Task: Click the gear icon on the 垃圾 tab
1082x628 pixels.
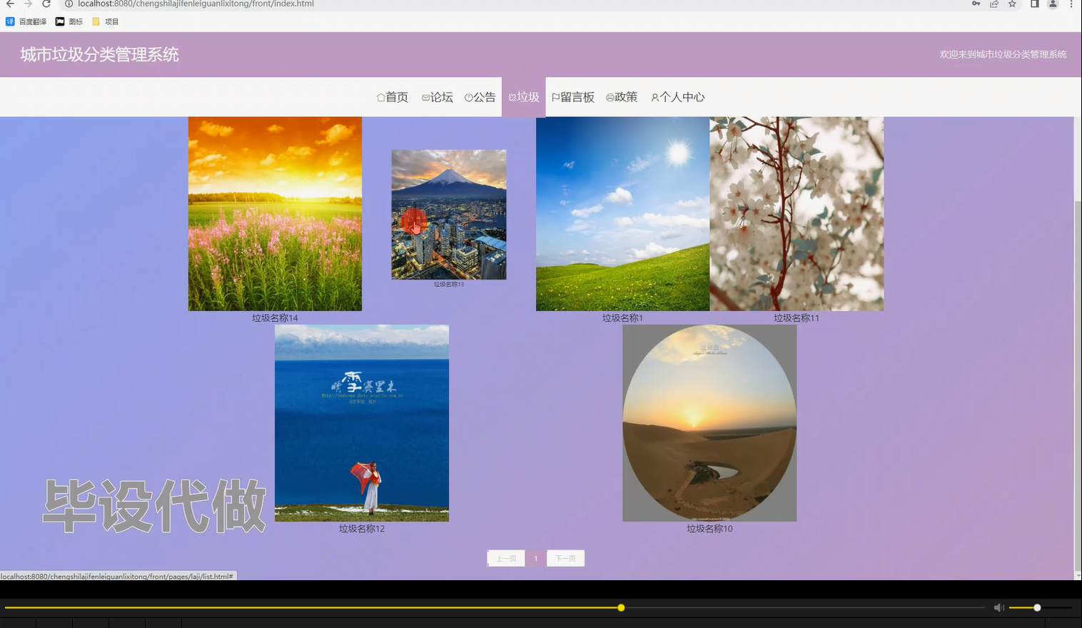Action: (511, 97)
